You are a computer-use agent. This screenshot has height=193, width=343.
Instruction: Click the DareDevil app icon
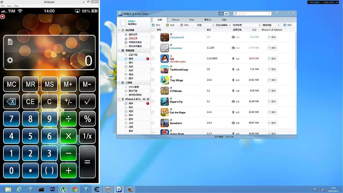pos(165,123)
